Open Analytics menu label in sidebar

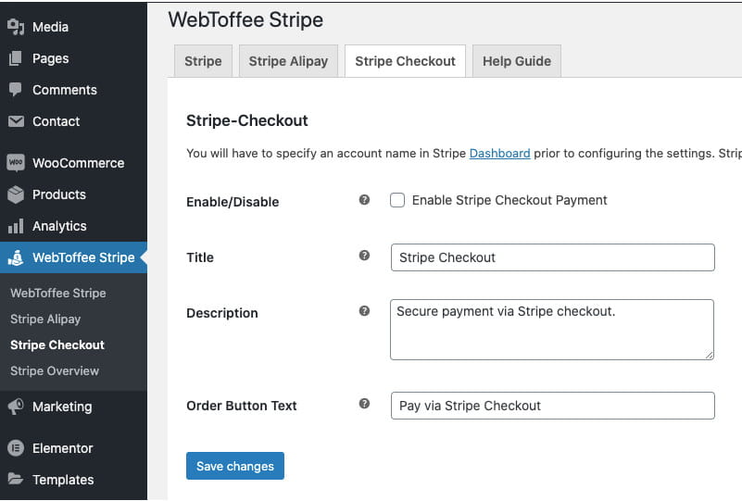click(59, 226)
